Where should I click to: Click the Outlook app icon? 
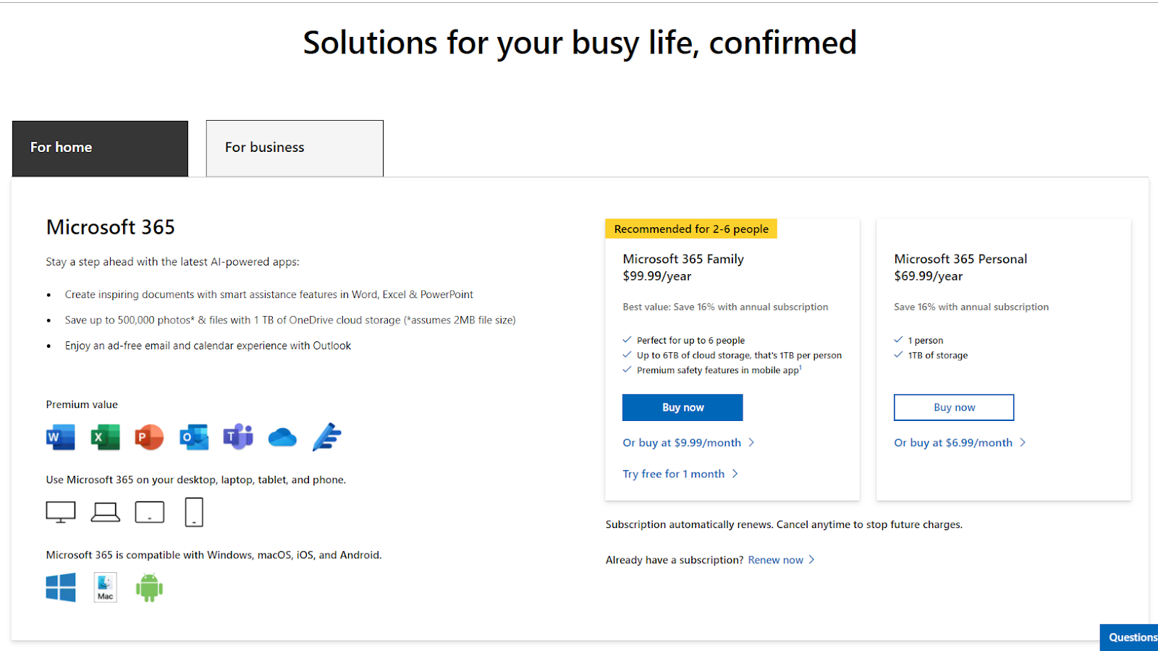click(194, 437)
